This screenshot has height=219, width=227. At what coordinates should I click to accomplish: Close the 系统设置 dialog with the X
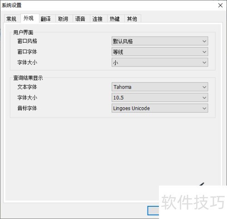[x=220, y=5]
